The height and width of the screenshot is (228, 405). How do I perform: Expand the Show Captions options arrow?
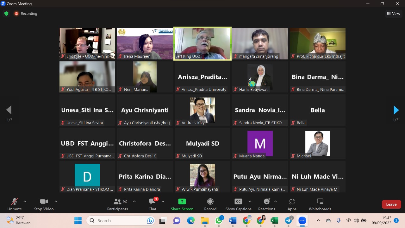[x=250, y=201]
